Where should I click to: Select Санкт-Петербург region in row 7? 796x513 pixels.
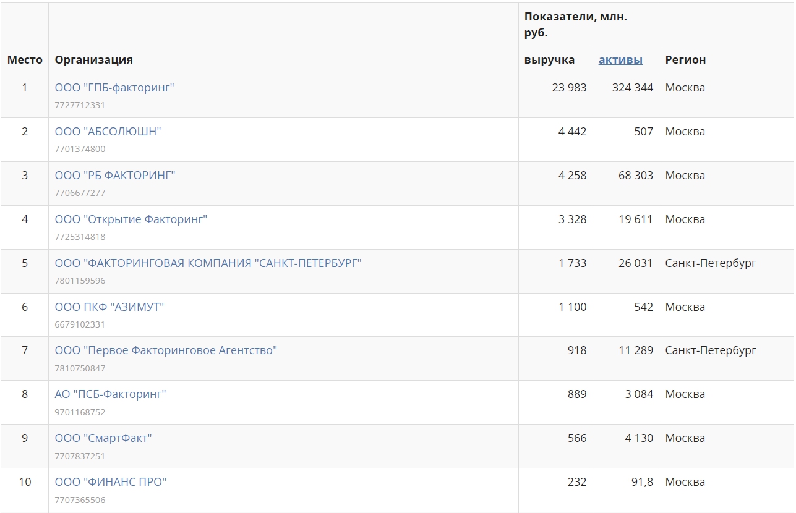pos(711,350)
